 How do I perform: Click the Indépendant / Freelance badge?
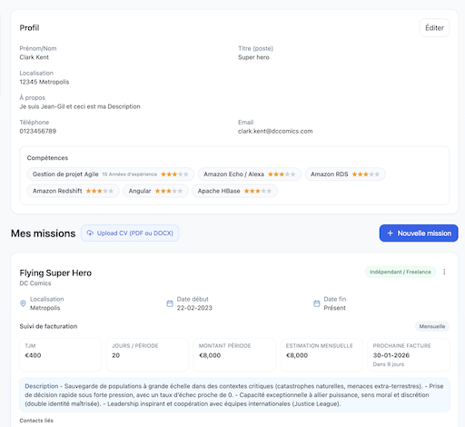click(x=401, y=272)
